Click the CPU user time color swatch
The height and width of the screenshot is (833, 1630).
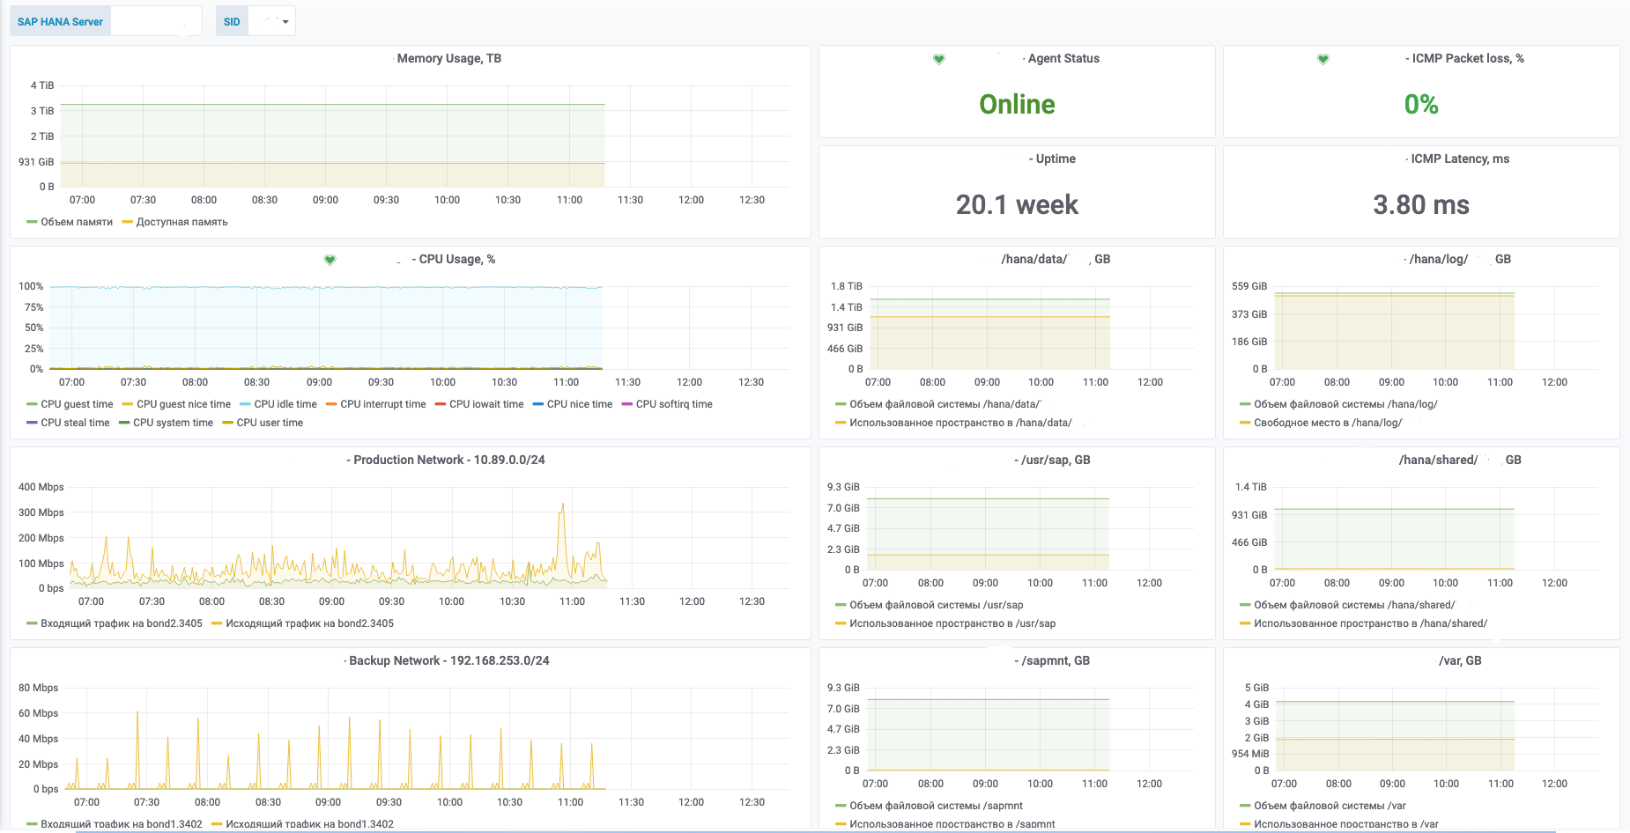[228, 423]
